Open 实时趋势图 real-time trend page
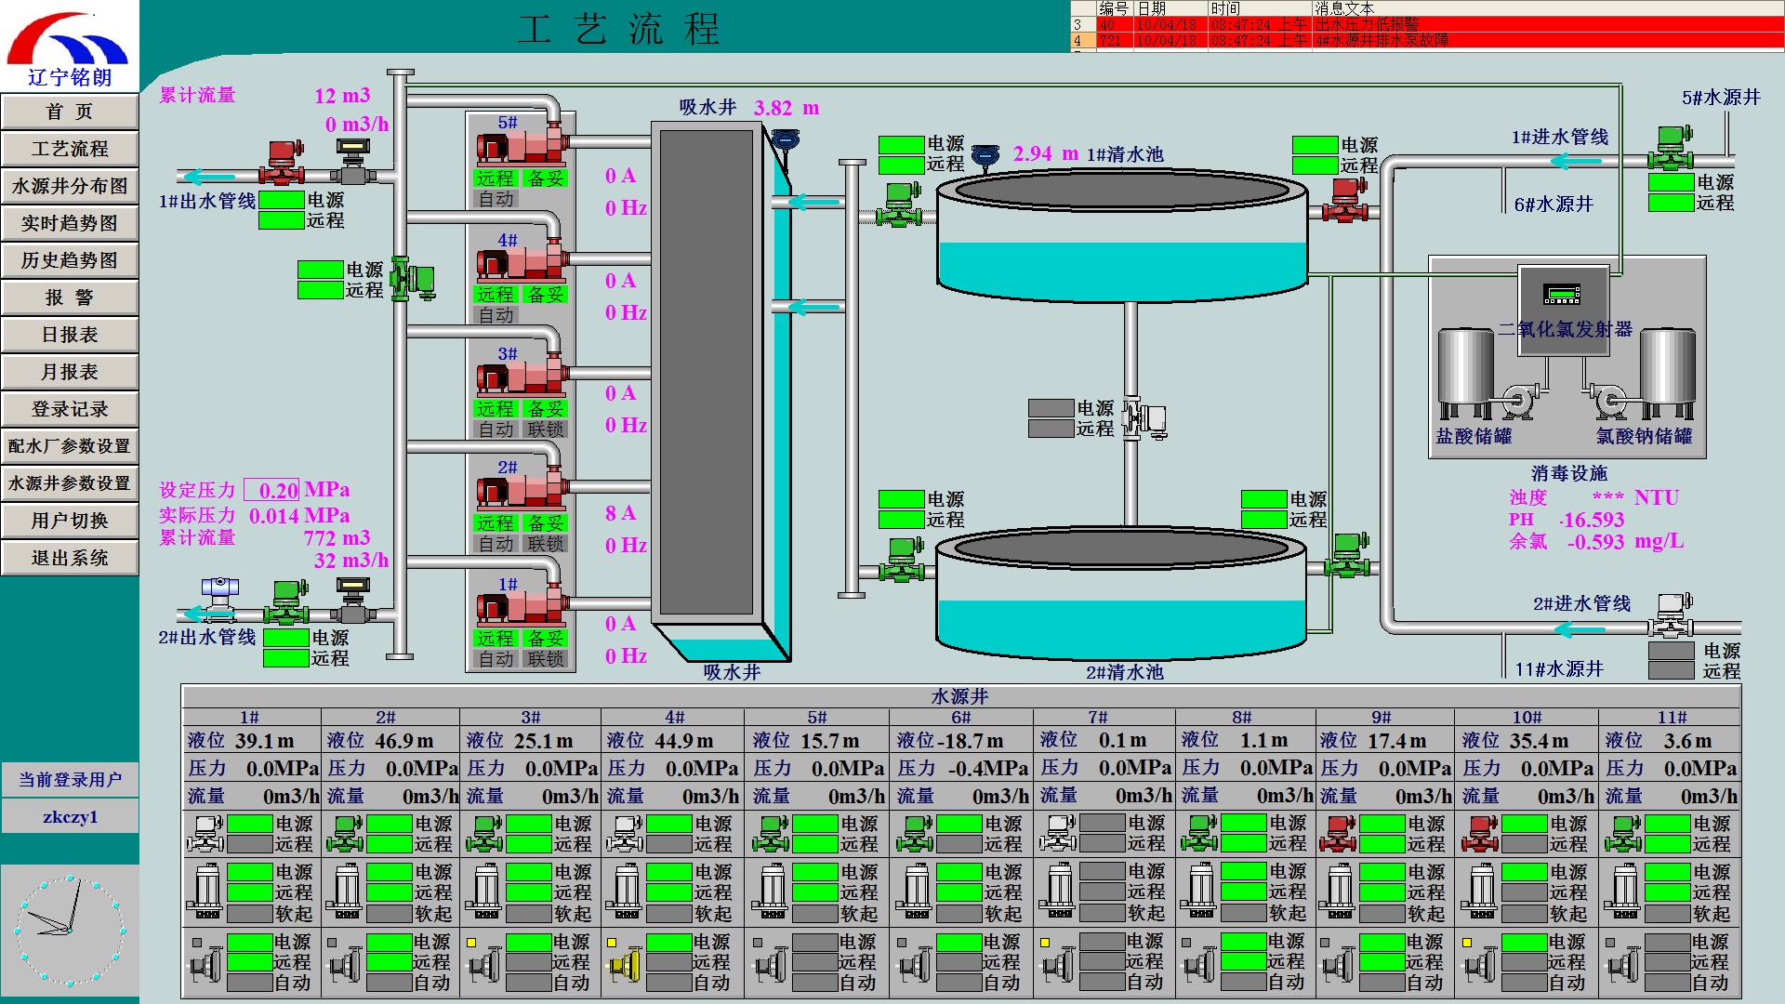Screen dimensions: 1785x1004 coord(70,223)
